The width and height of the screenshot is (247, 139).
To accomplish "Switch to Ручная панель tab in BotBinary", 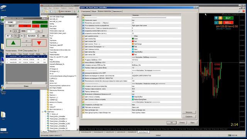I will pos(11,51).
